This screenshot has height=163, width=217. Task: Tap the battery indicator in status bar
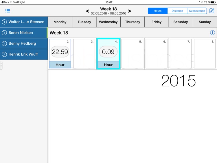pos(213,2)
